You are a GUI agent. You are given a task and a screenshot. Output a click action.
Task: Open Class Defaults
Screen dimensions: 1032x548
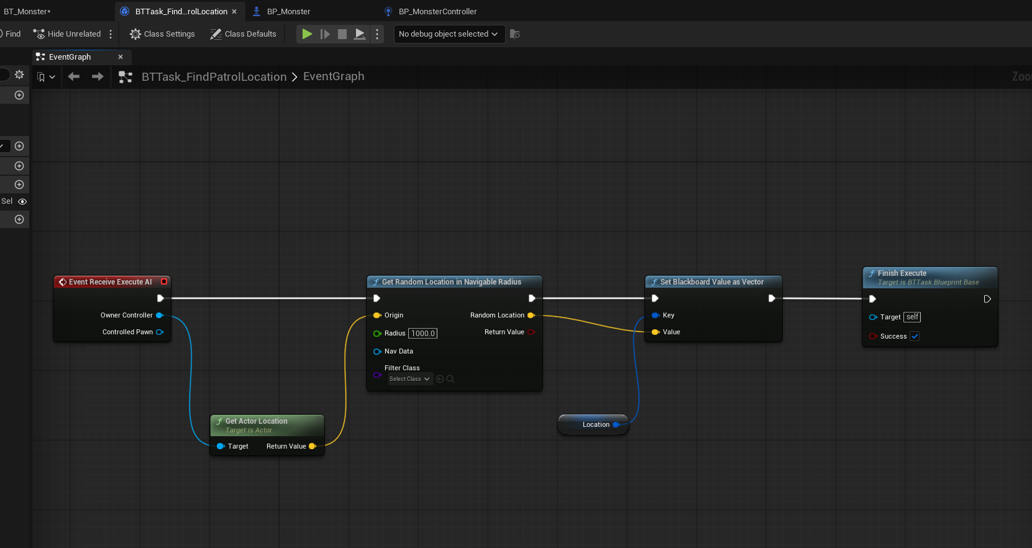(x=243, y=34)
